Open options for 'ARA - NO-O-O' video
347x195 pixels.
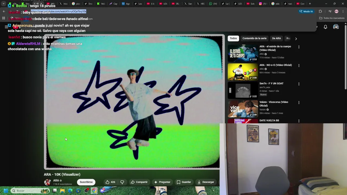click(x=299, y=66)
